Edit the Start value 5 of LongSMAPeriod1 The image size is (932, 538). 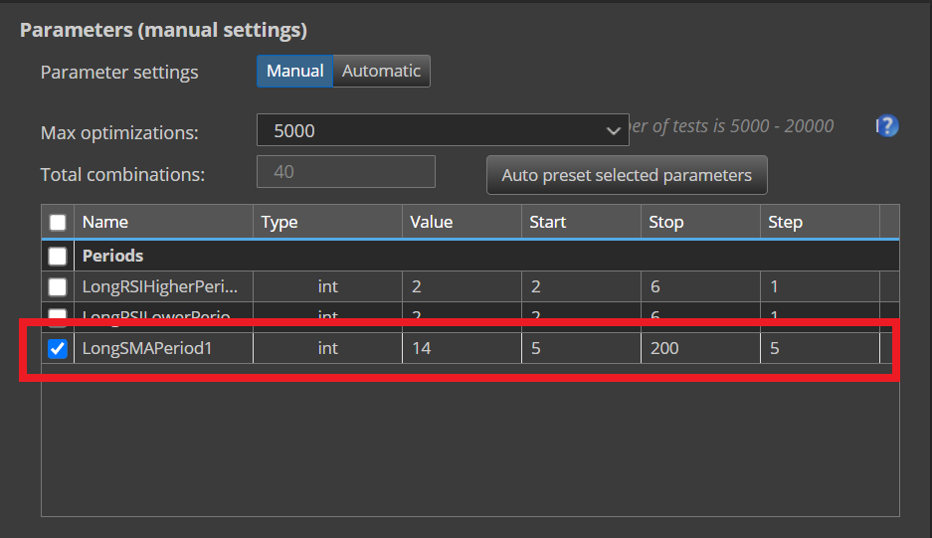581,349
